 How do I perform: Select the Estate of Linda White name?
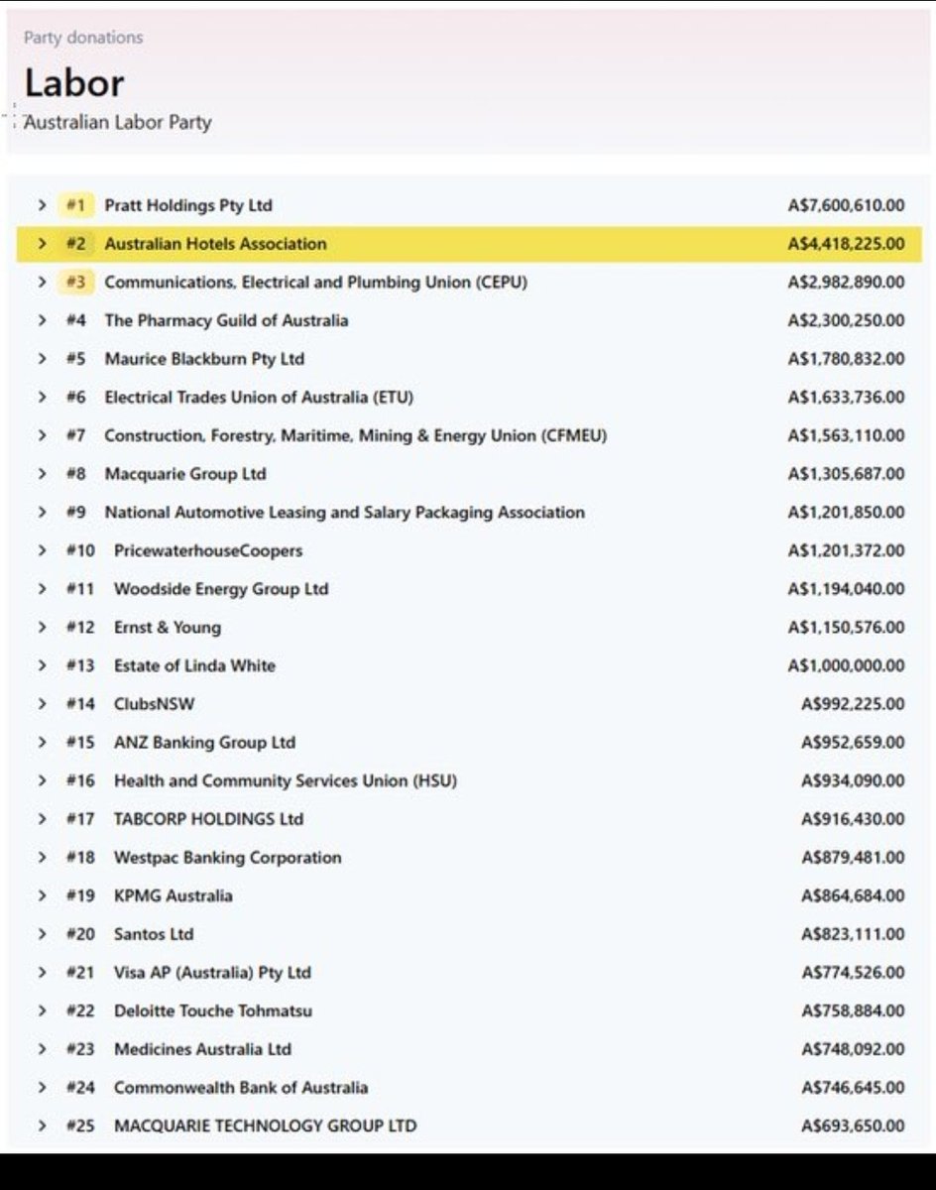click(x=194, y=665)
